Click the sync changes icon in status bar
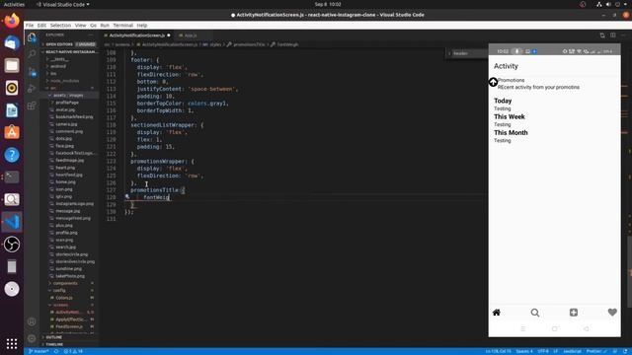This screenshot has width=632, height=355. pos(56,351)
